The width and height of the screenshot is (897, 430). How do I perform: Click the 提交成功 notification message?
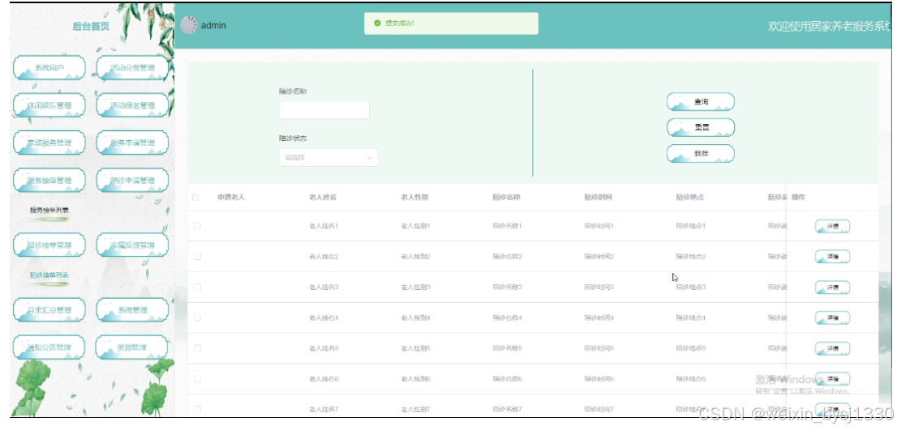coord(400,23)
